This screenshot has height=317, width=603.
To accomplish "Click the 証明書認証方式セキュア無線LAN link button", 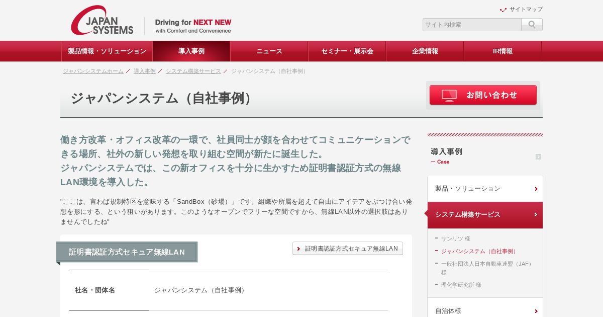I will point(348,249).
